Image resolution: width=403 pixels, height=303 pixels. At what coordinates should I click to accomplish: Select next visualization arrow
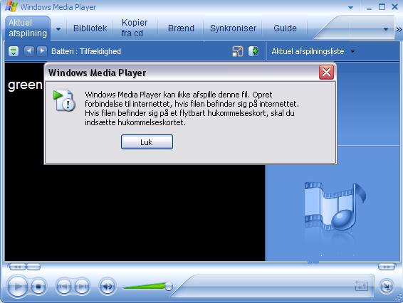41,51
